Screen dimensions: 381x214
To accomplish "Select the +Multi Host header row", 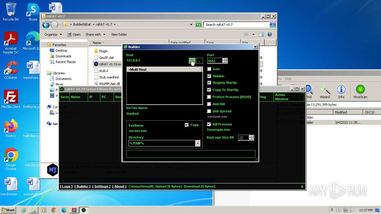I will pyautogui.click(x=164, y=70).
